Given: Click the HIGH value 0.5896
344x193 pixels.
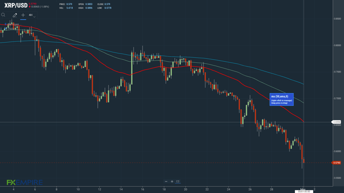Looking at the screenshot, I should tap(89, 8).
